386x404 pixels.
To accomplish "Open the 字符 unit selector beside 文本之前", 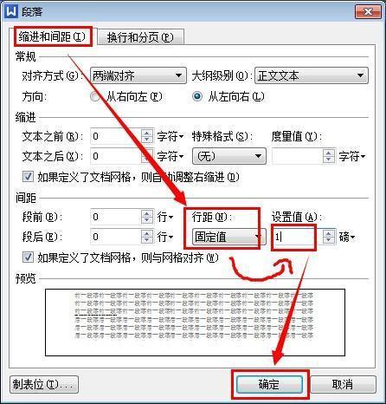I will point(170,136).
